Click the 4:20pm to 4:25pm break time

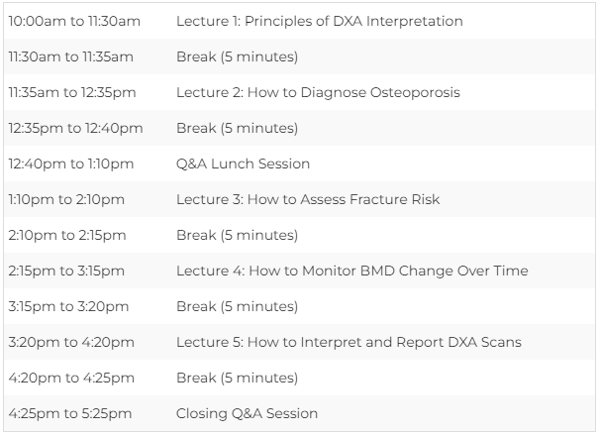tap(71, 378)
